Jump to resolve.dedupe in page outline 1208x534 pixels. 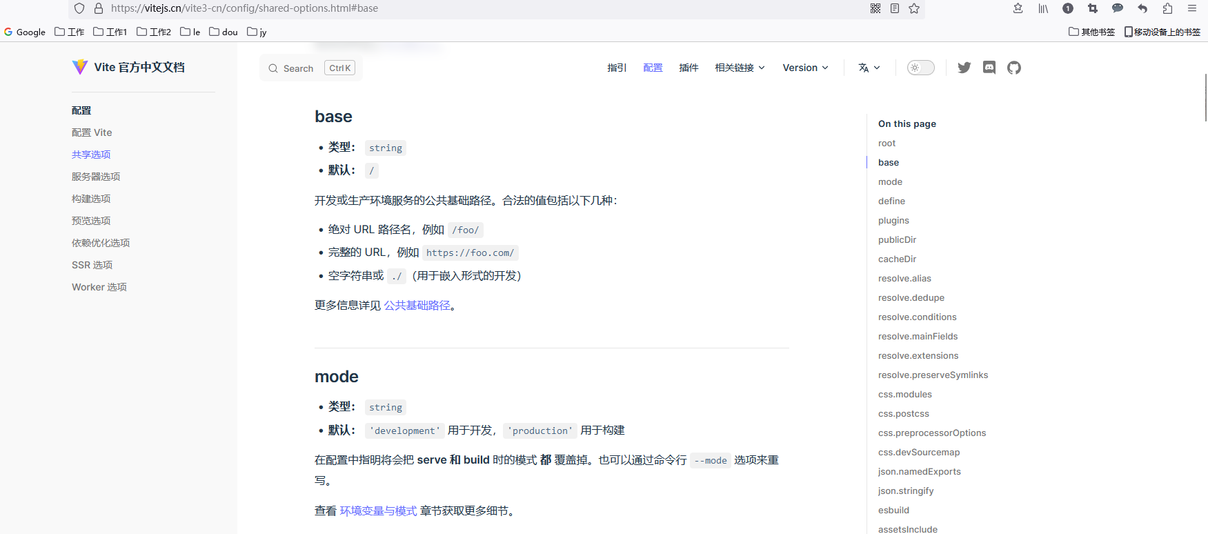click(911, 298)
